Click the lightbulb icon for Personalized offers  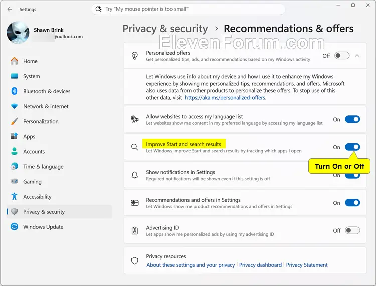[135, 56]
